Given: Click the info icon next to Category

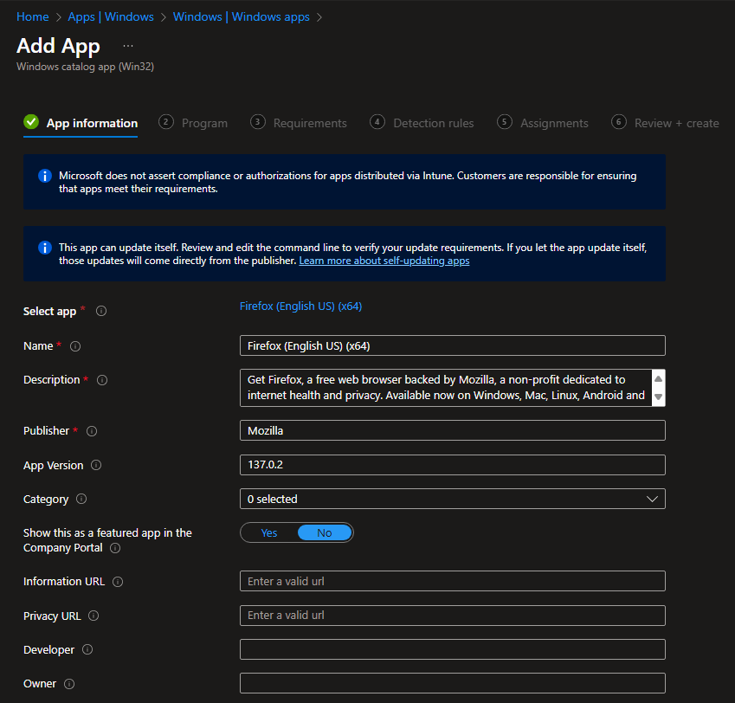Looking at the screenshot, I should tap(81, 500).
